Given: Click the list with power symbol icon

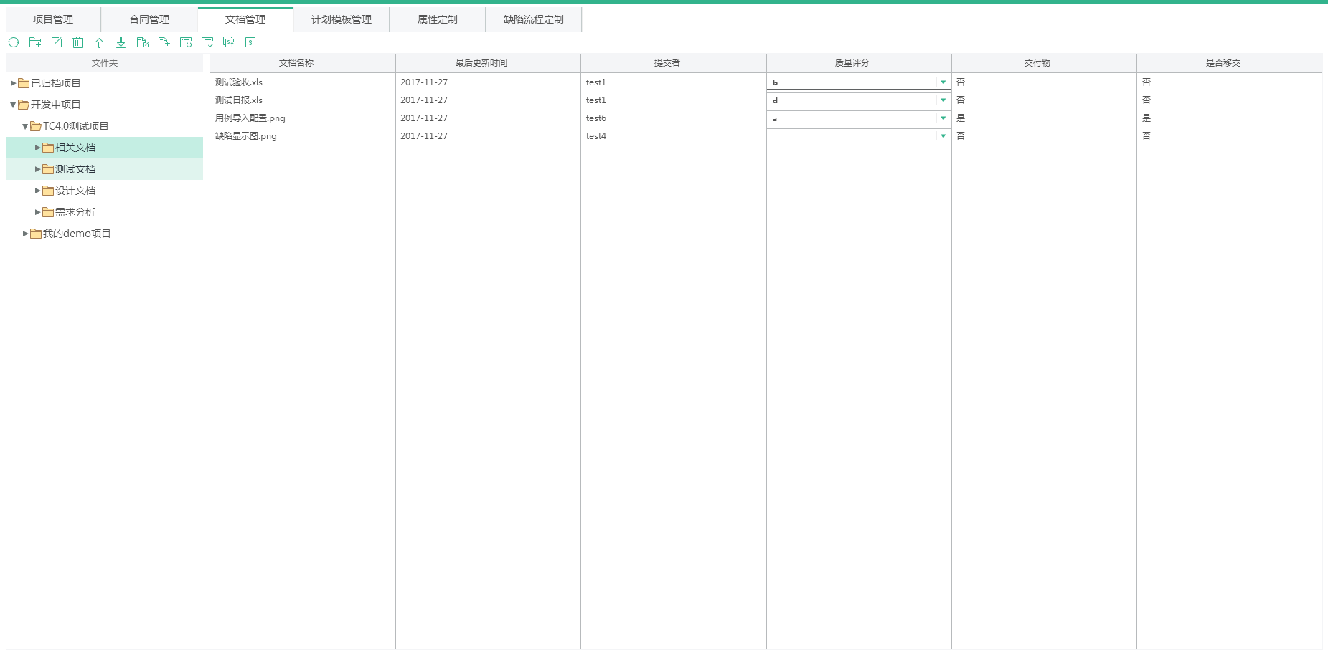Looking at the screenshot, I should point(186,42).
